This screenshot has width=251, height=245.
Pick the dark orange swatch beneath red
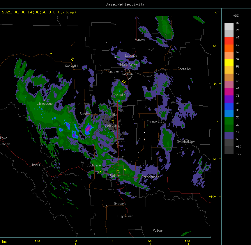point(229,48)
